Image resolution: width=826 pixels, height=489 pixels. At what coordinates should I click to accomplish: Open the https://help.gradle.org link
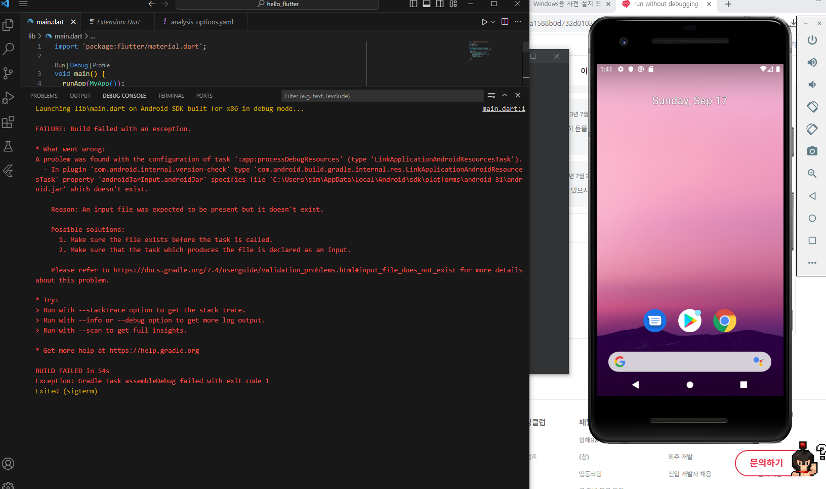pos(154,351)
